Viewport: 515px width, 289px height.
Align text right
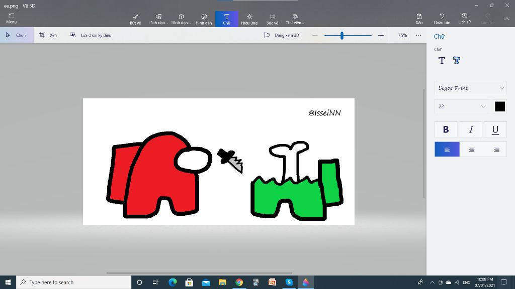coord(496,150)
